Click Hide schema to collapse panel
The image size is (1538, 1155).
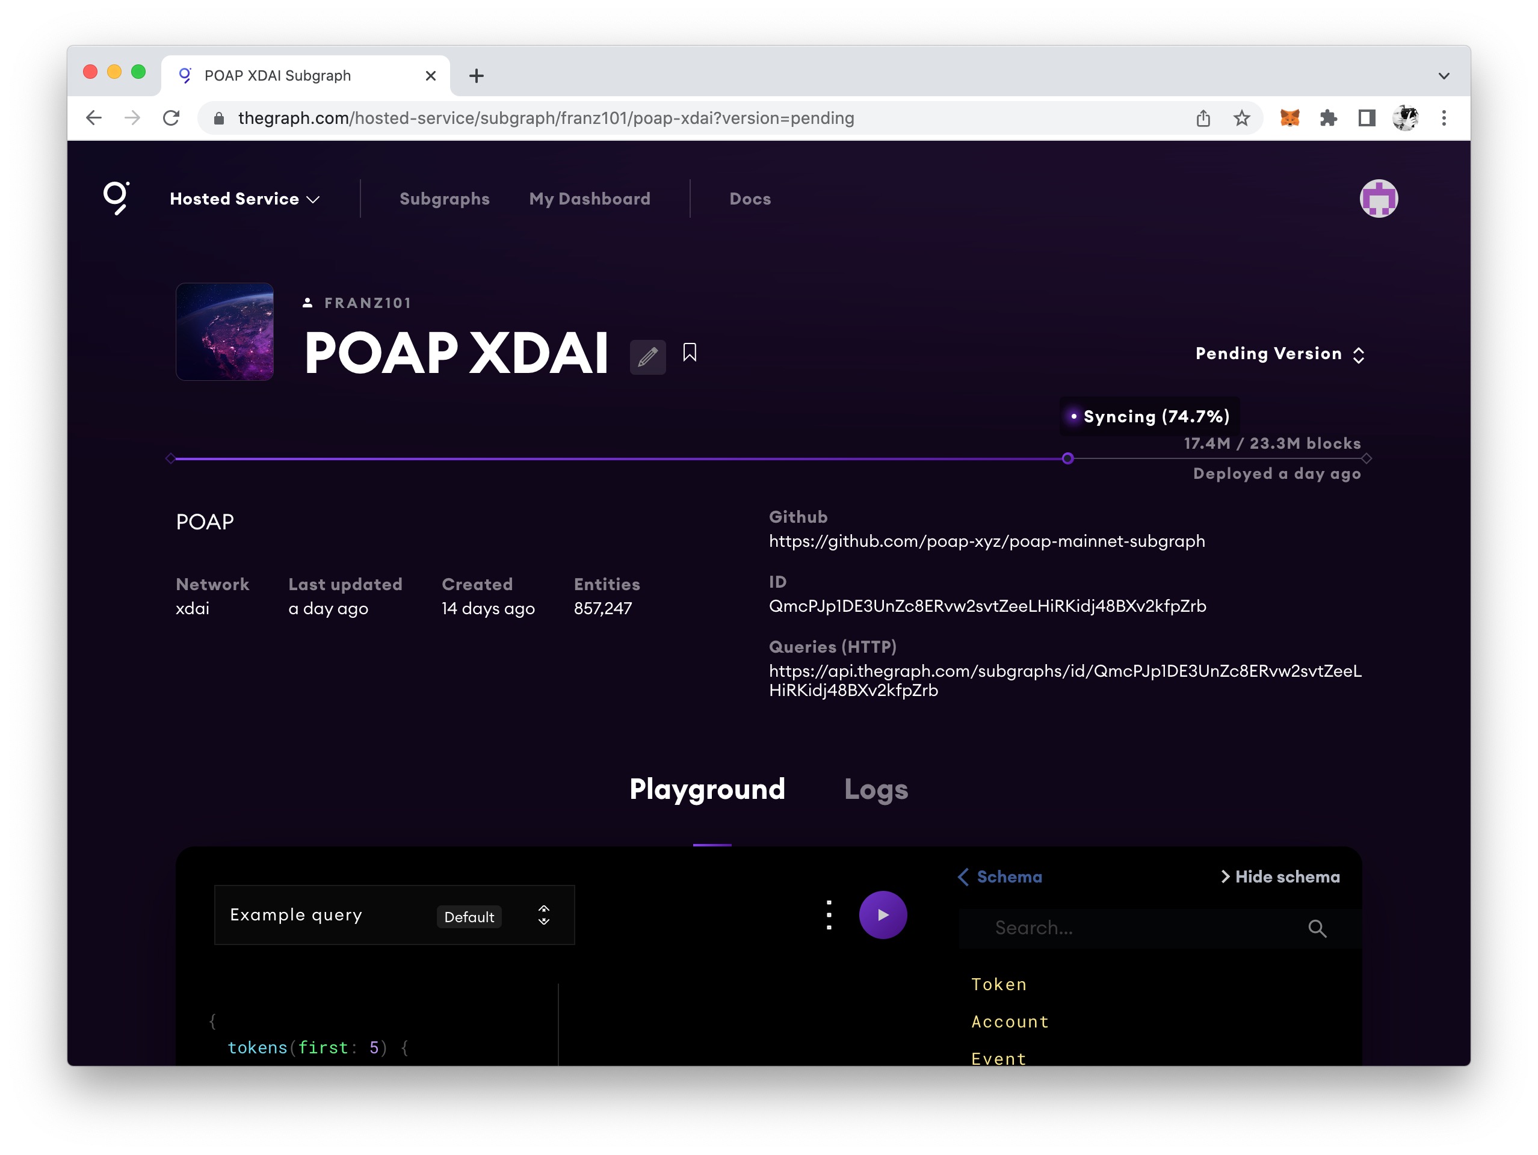pyautogui.click(x=1280, y=876)
